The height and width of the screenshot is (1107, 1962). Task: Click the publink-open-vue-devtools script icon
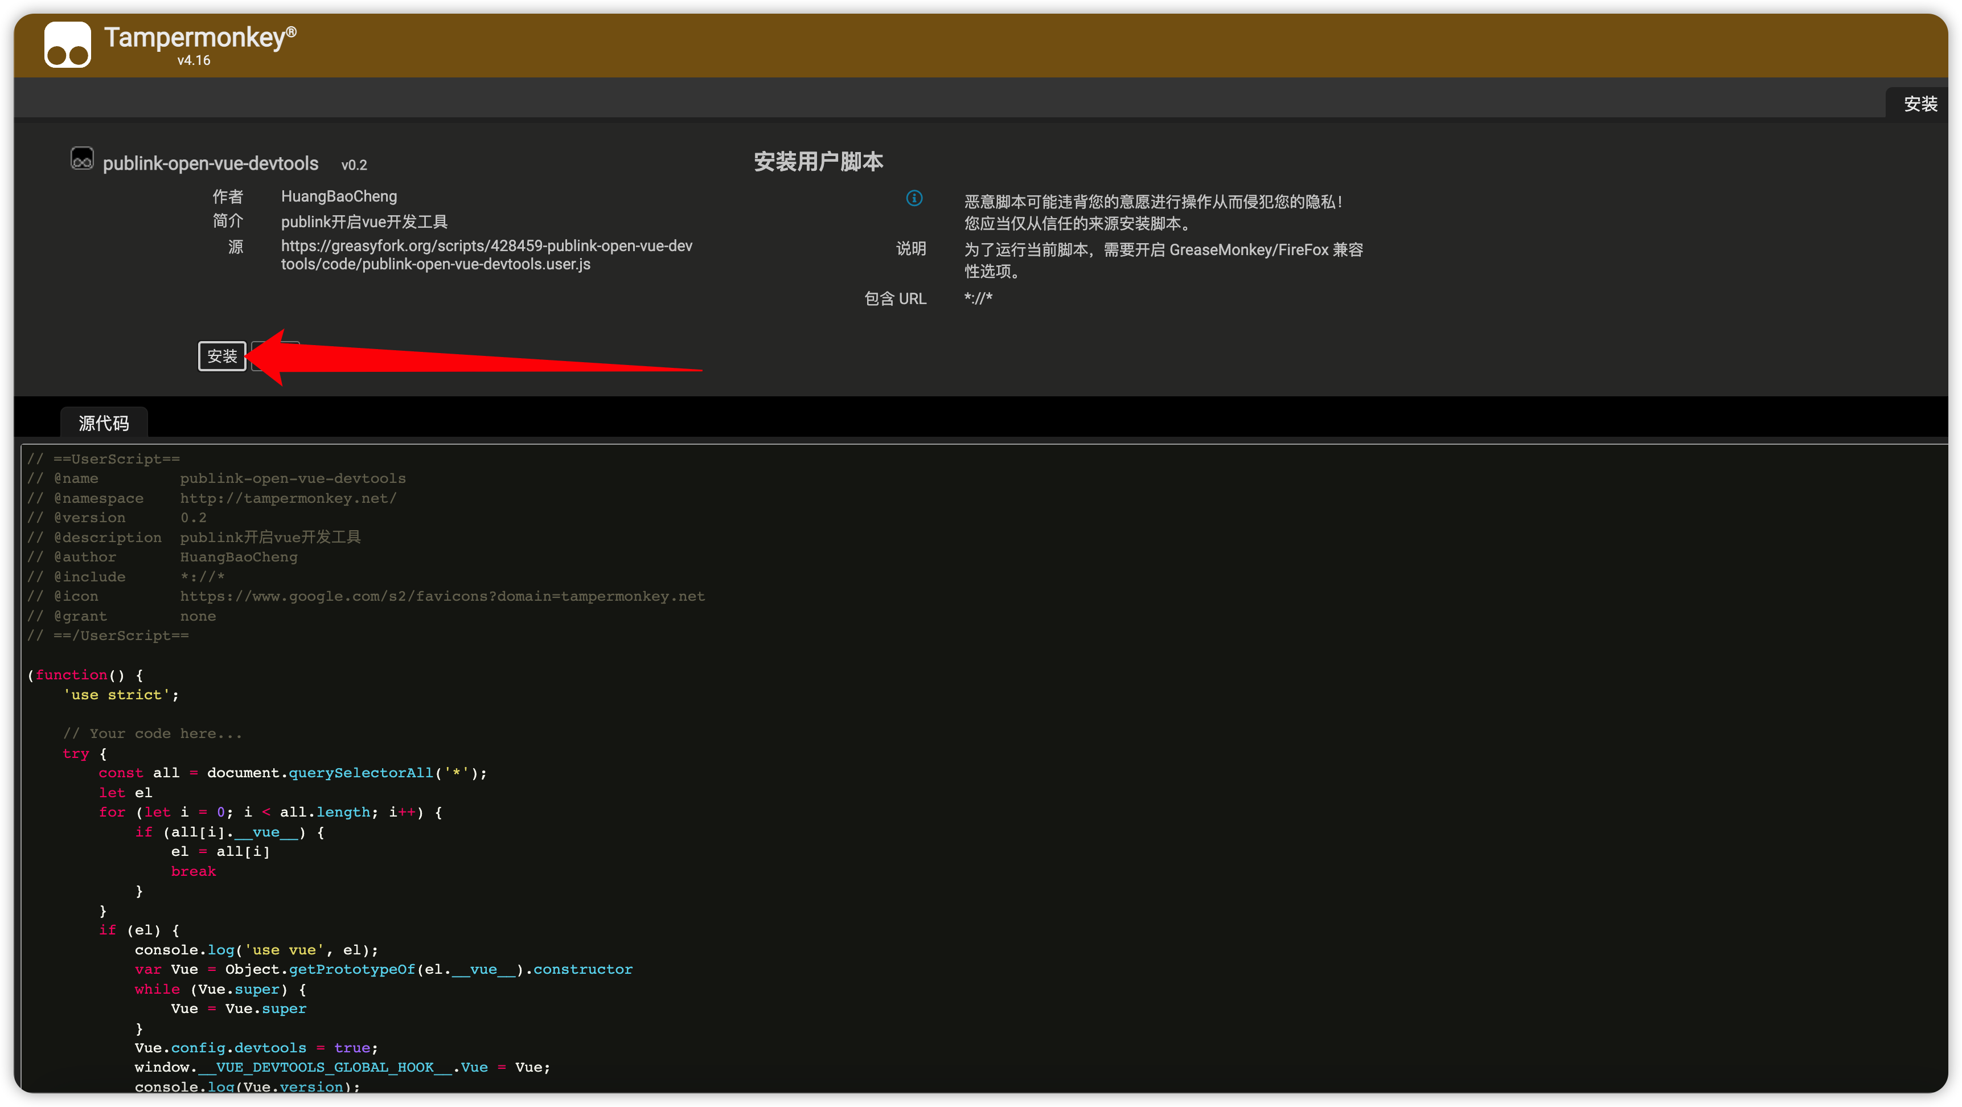pos(81,158)
